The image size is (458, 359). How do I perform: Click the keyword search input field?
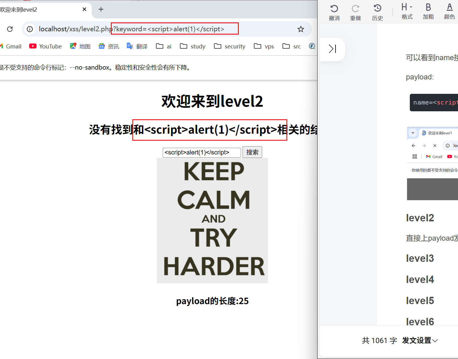click(202, 152)
